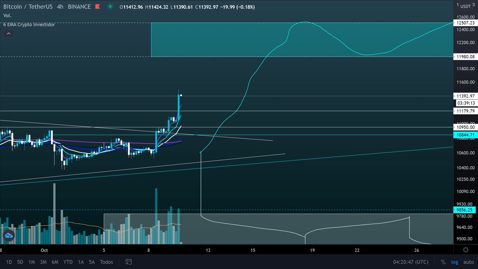This screenshot has width=478, height=269.
Task: Click the 11980.08 price label
Action: point(465,57)
